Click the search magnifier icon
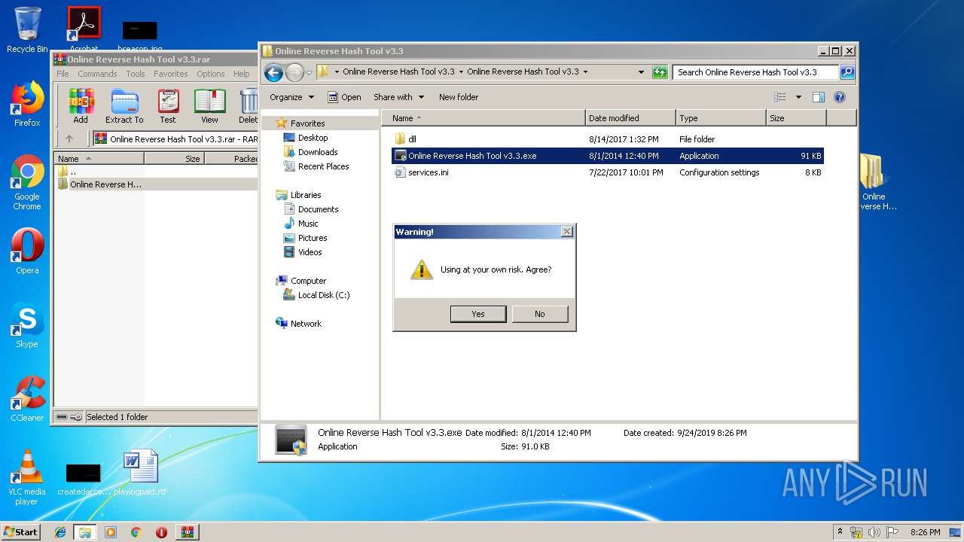964x542 pixels. pyautogui.click(x=847, y=72)
